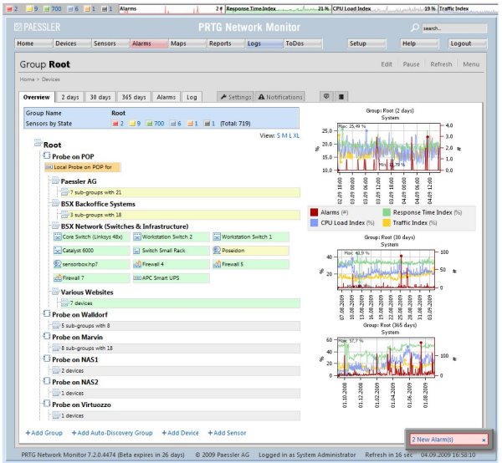Click the Catalyst 6000 device icon

click(x=58, y=251)
